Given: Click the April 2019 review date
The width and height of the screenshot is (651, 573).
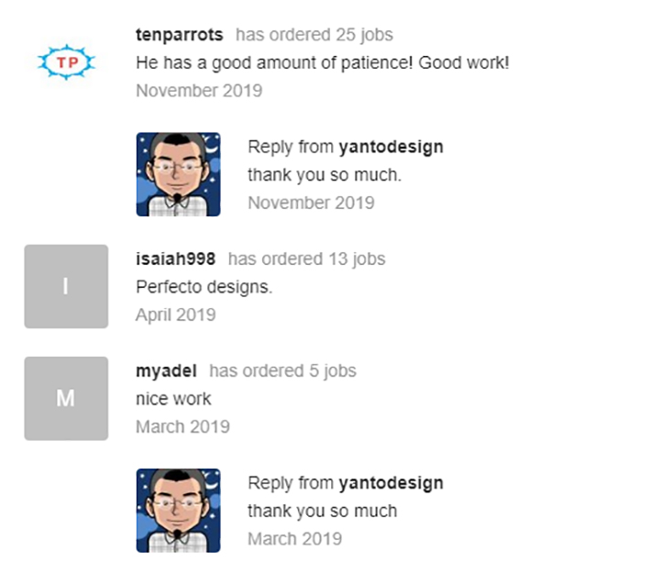Looking at the screenshot, I should point(175,314).
